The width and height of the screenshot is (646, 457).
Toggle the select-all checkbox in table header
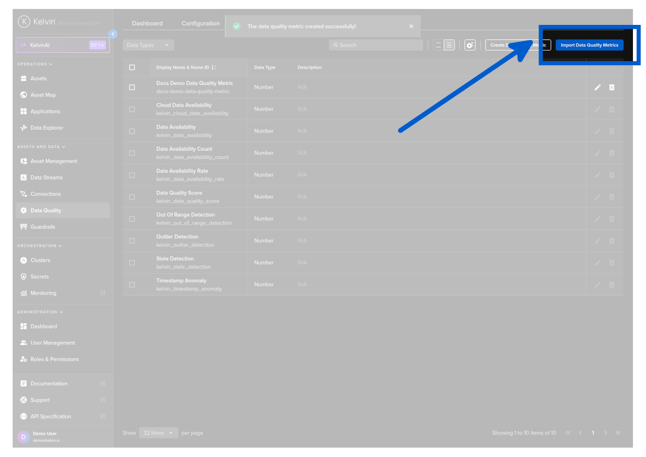[x=132, y=67]
